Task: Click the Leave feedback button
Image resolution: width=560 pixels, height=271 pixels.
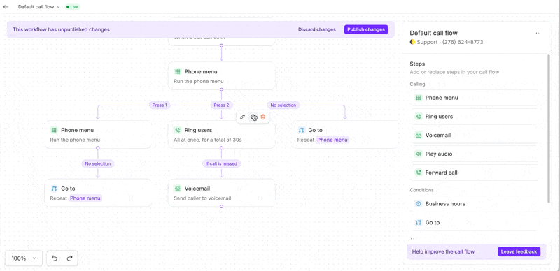Action: click(519, 251)
